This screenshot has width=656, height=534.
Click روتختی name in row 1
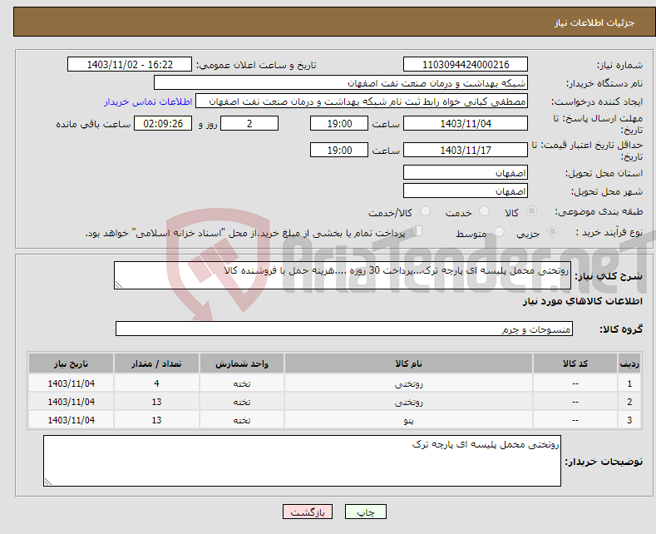408,383
